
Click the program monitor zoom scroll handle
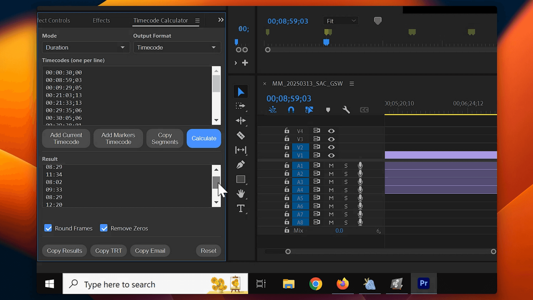coord(268,50)
